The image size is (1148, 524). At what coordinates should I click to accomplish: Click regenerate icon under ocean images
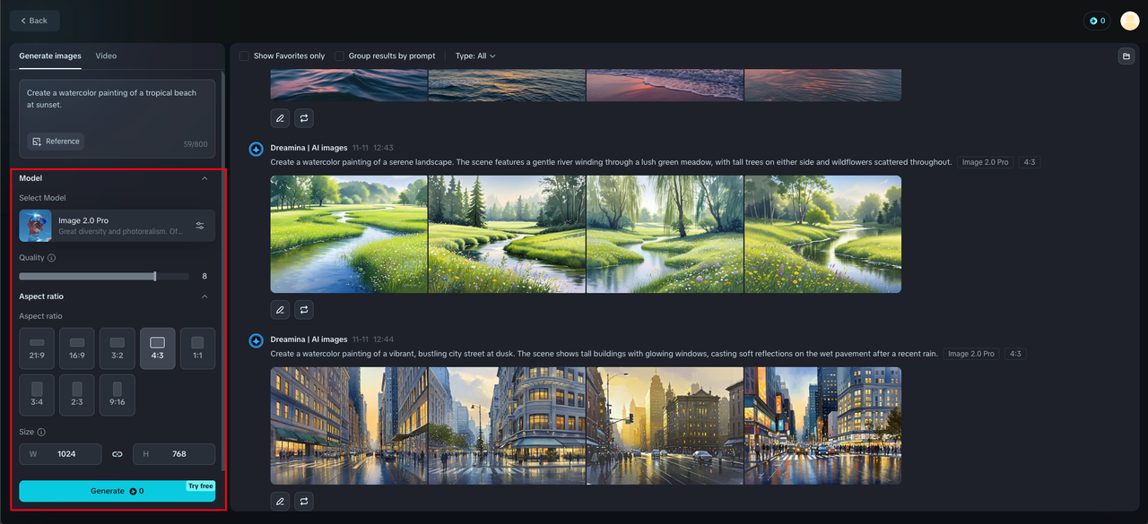pos(305,118)
